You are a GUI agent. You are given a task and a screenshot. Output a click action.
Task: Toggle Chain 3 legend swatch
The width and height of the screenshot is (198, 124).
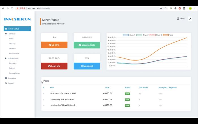(x=152, y=35)
